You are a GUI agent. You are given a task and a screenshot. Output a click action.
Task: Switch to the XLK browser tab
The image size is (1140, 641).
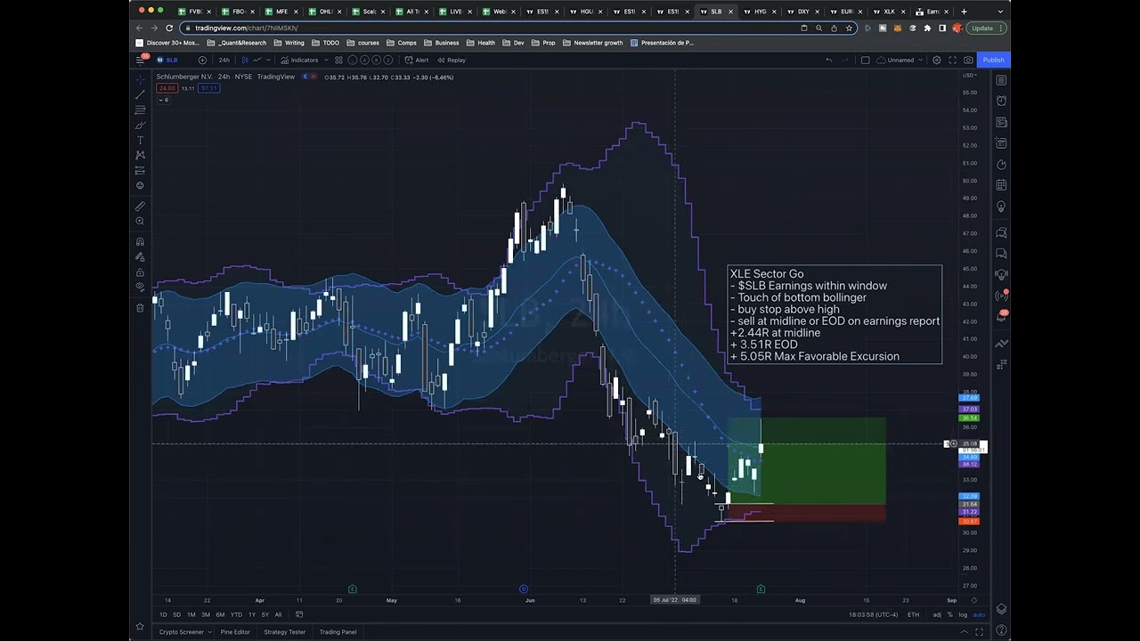(x=889, y=12)
